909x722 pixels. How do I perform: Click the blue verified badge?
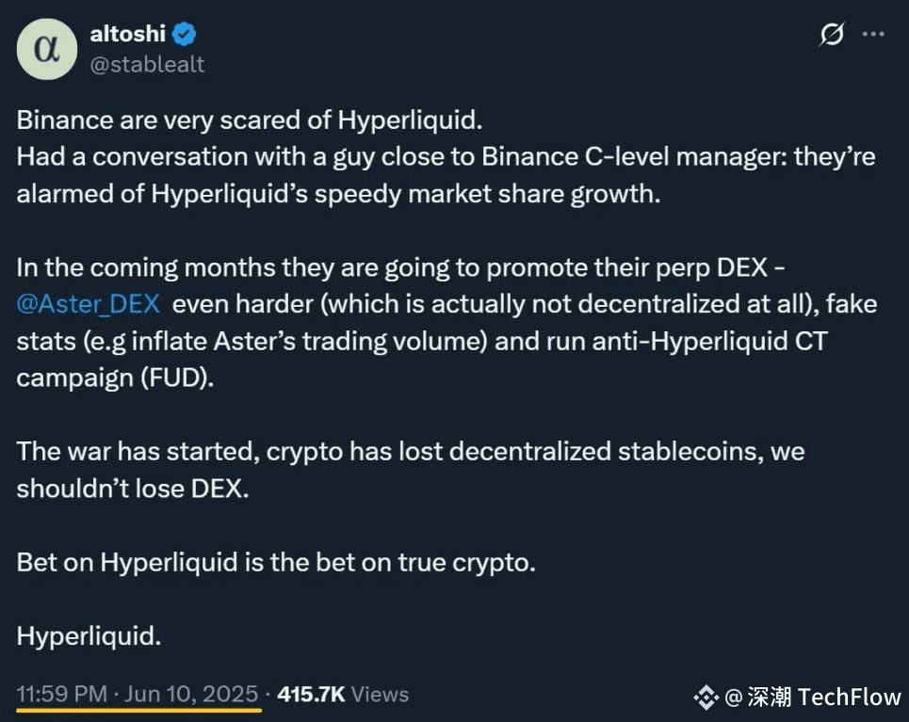click(x=185, y=34)
